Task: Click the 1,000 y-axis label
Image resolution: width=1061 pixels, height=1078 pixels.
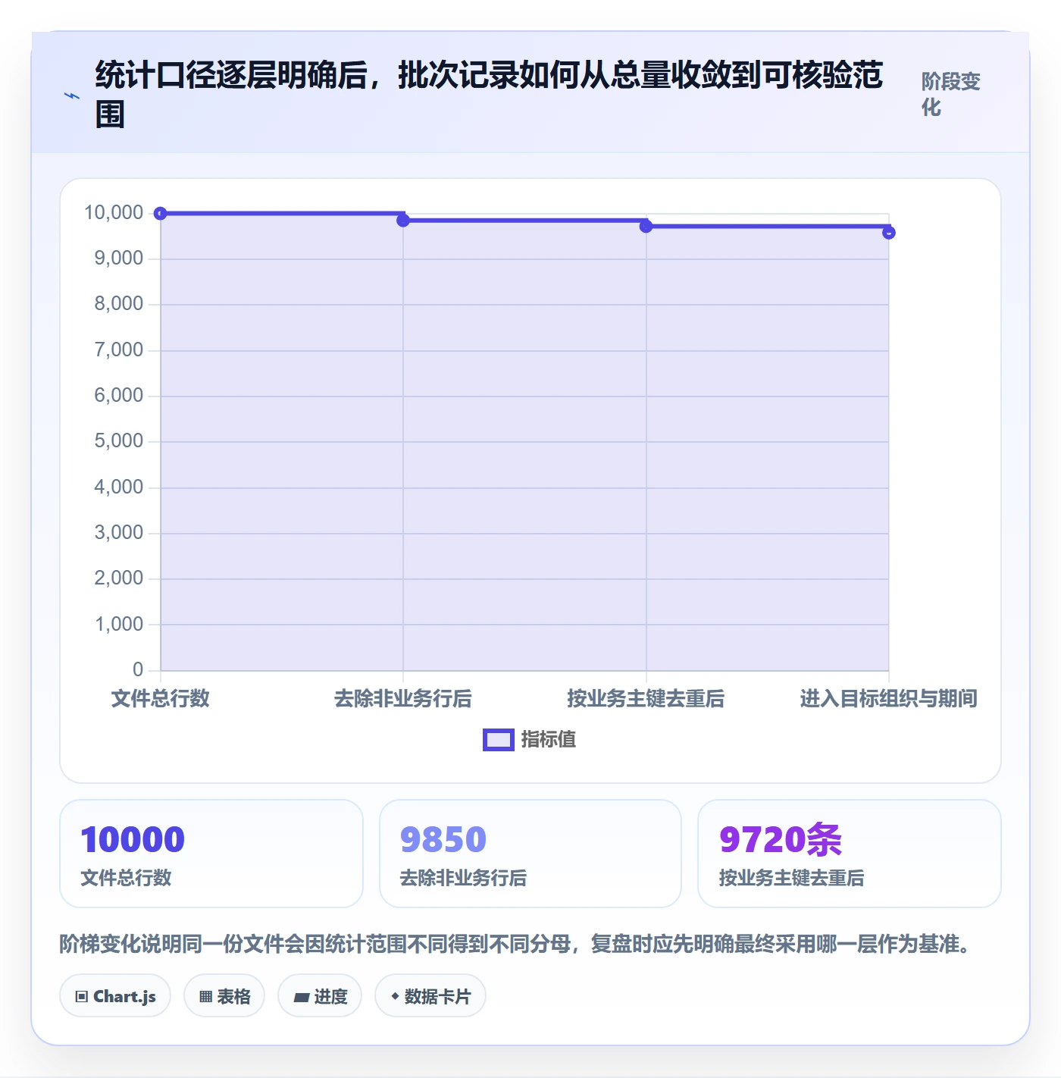Action: pyautogui.click(x=119, y=625)
